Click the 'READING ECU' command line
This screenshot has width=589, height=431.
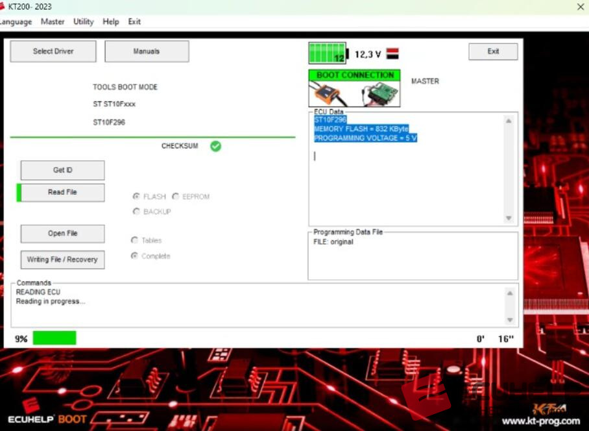[x=38, y=292]
